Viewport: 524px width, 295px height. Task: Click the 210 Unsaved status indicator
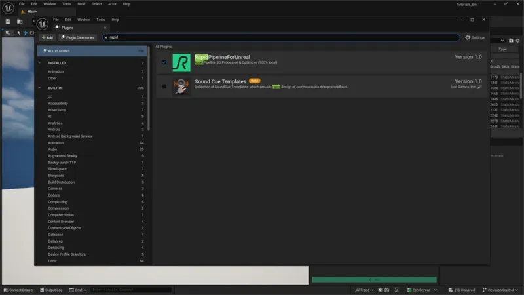coord(462,290)
